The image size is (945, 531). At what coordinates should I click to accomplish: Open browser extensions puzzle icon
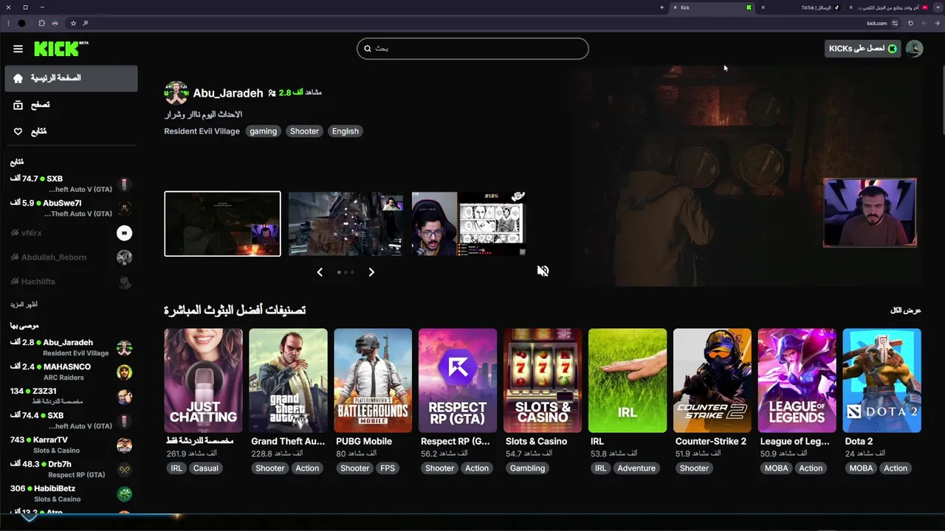(x=41, y=23)
